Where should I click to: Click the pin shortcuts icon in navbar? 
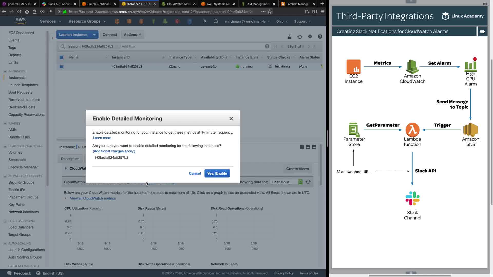click(205, 21)
